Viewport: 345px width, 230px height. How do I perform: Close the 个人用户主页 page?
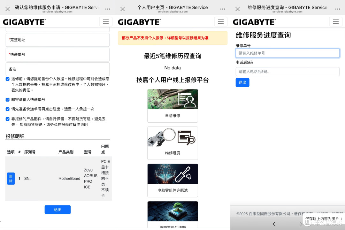(x=123, y=9)
